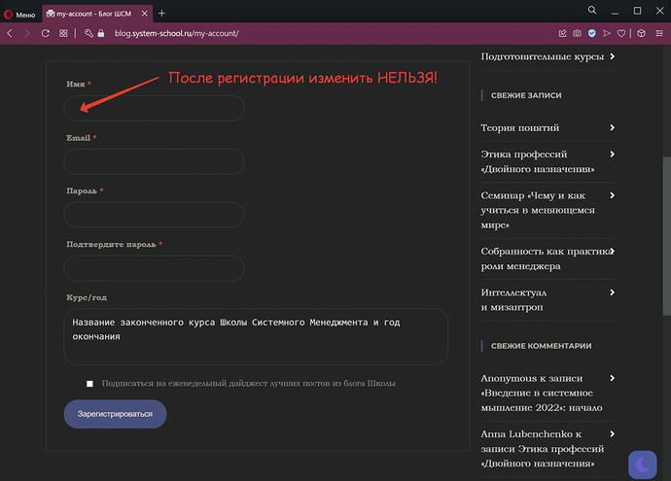
Task: Toggle dark mode with the moon button
Action: (x=642, y=464)
